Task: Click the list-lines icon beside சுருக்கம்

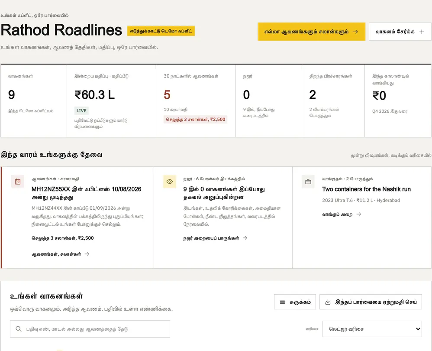Action: 282,302
